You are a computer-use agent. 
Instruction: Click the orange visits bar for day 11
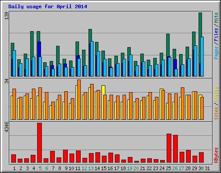pos(79,99)
